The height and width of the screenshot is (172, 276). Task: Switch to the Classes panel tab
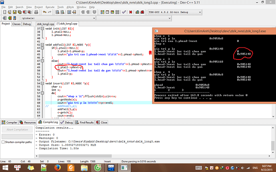click(16, 24)
